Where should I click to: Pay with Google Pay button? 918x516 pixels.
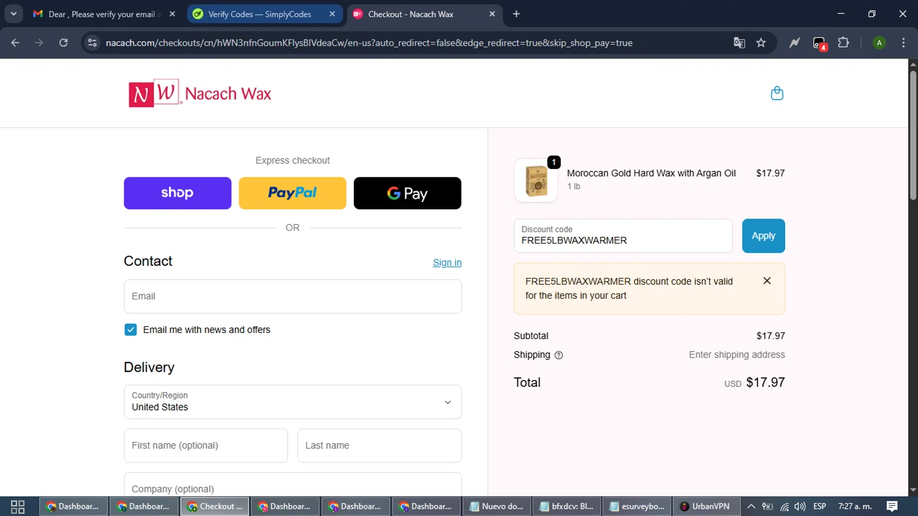click(408, 193)
